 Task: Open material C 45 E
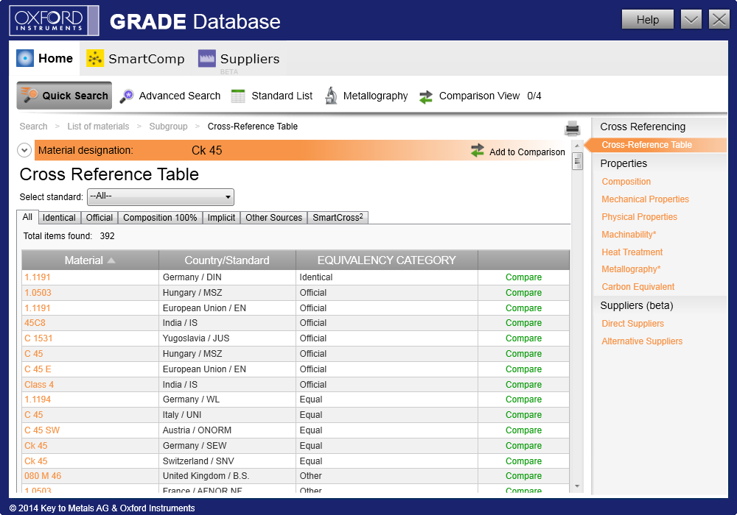(x=38, y=369)
